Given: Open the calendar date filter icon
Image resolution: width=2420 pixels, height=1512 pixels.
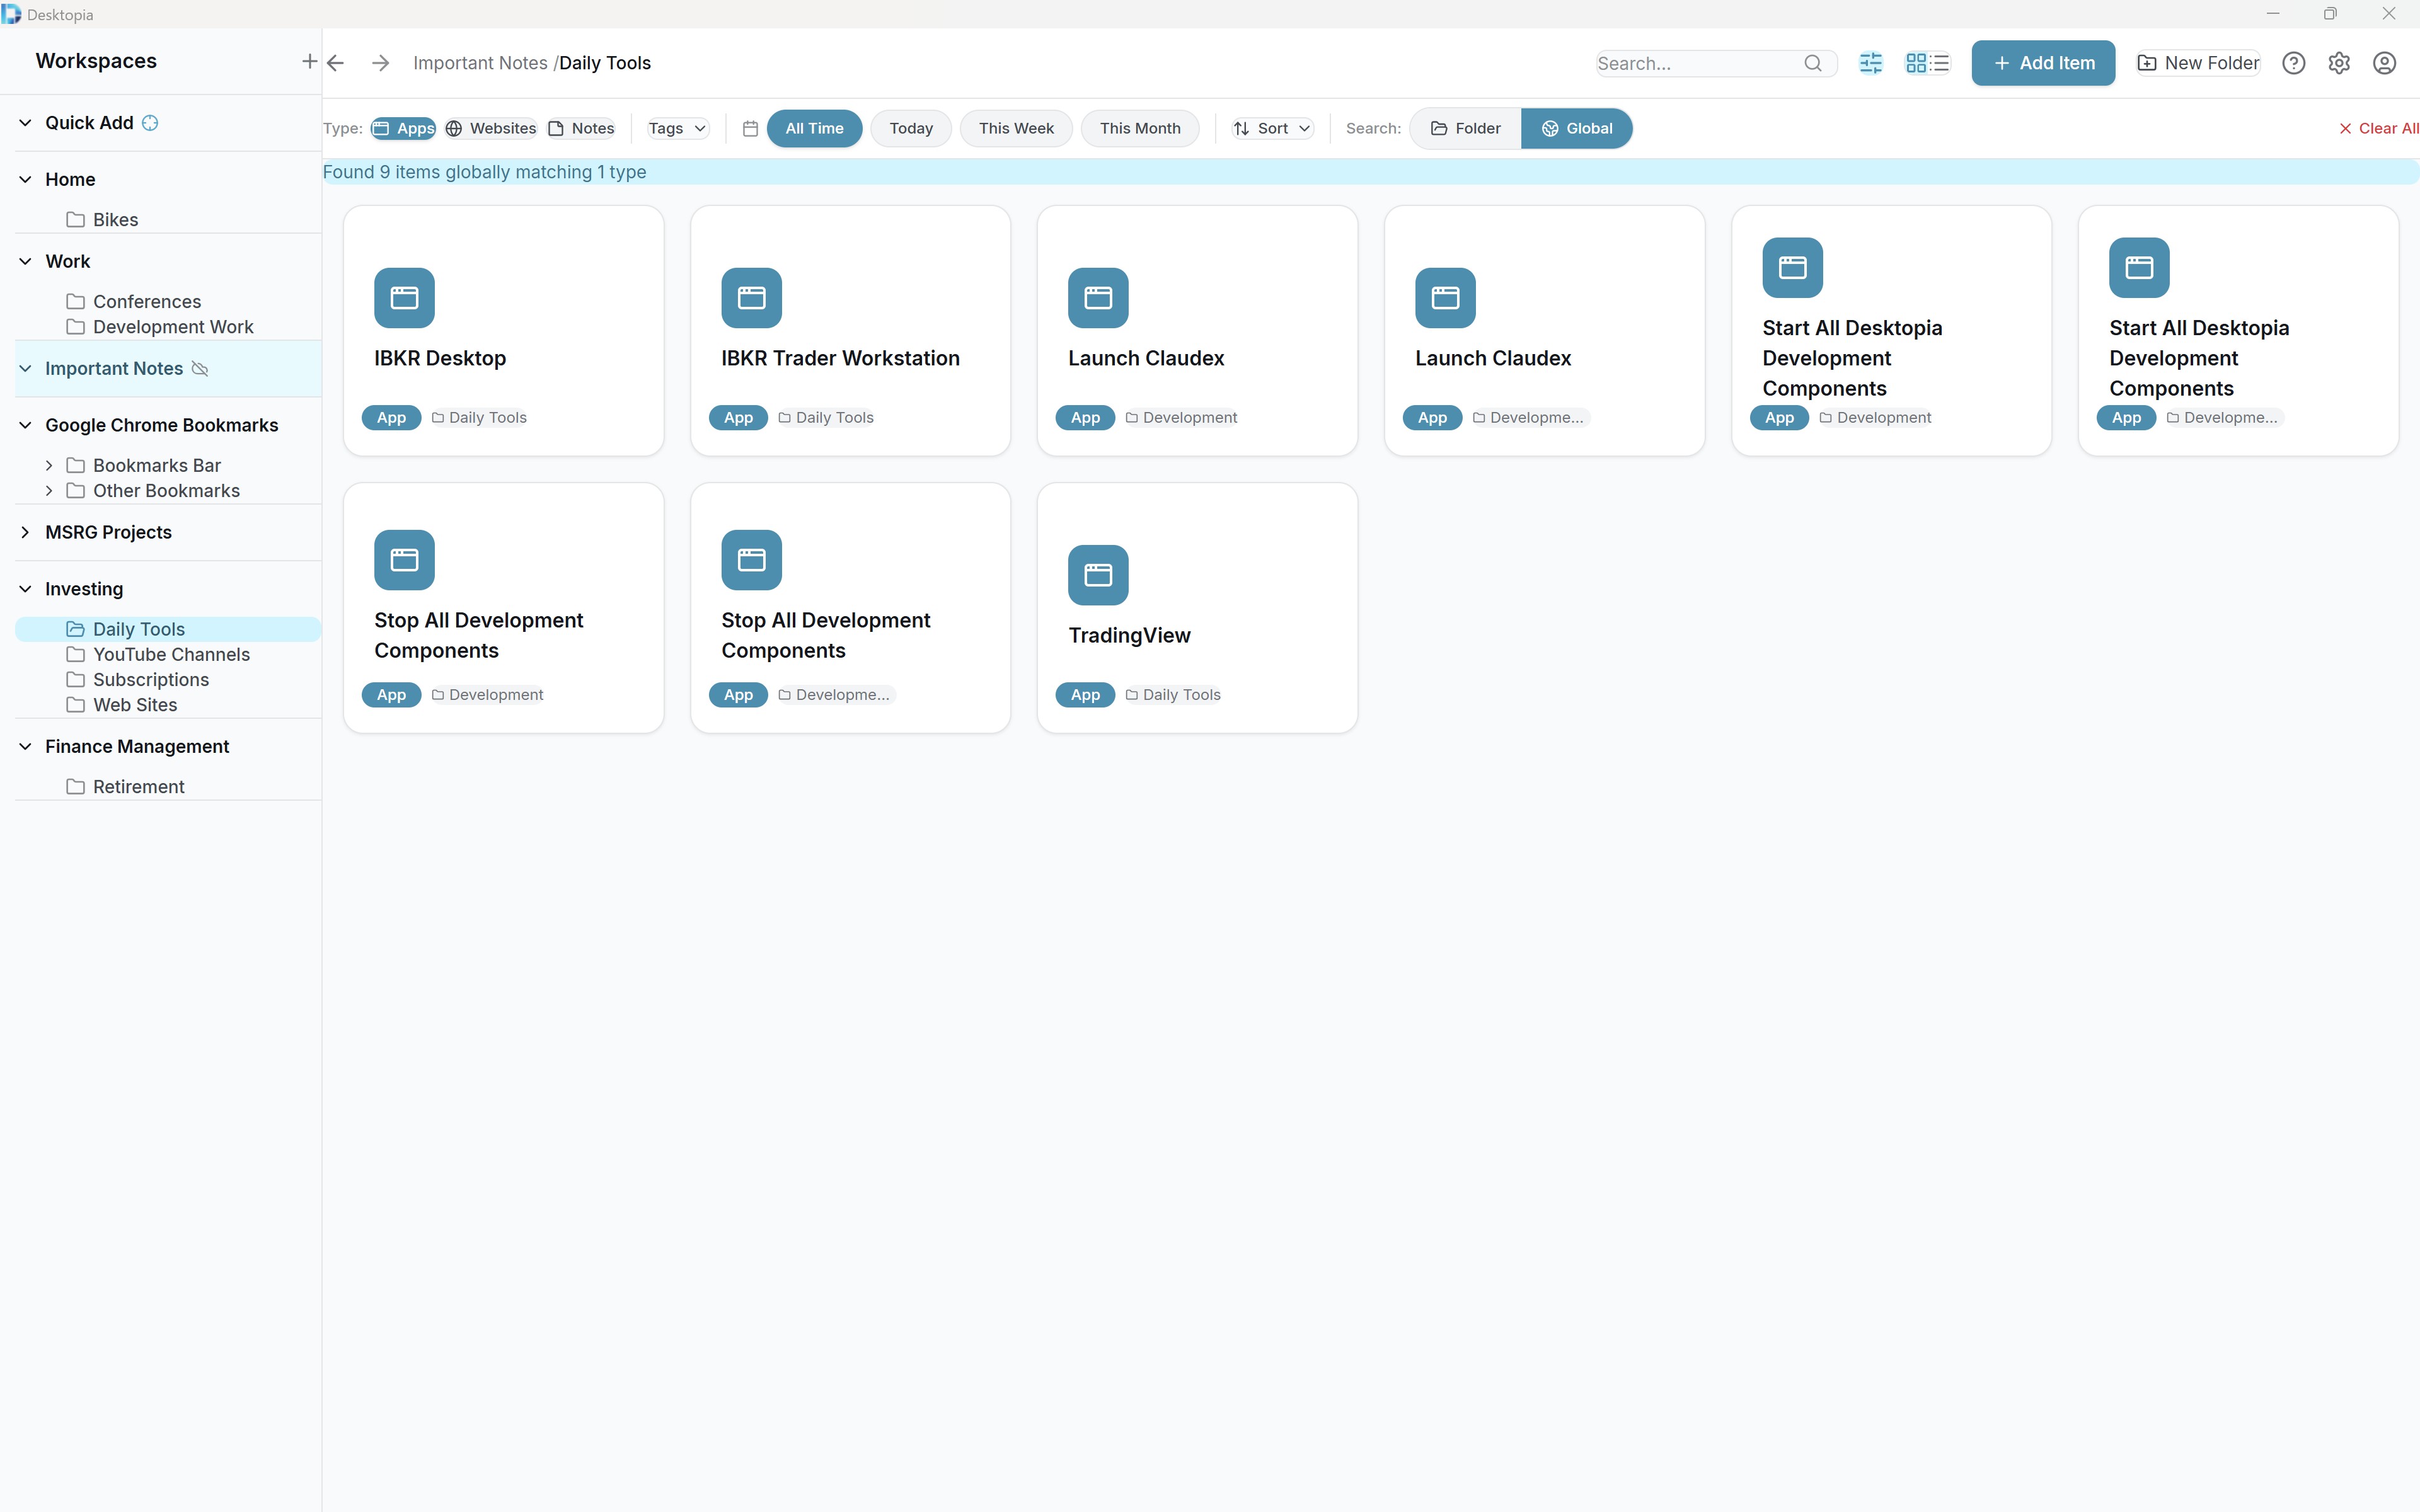Looking at the screenshot, I should (750, 128).
